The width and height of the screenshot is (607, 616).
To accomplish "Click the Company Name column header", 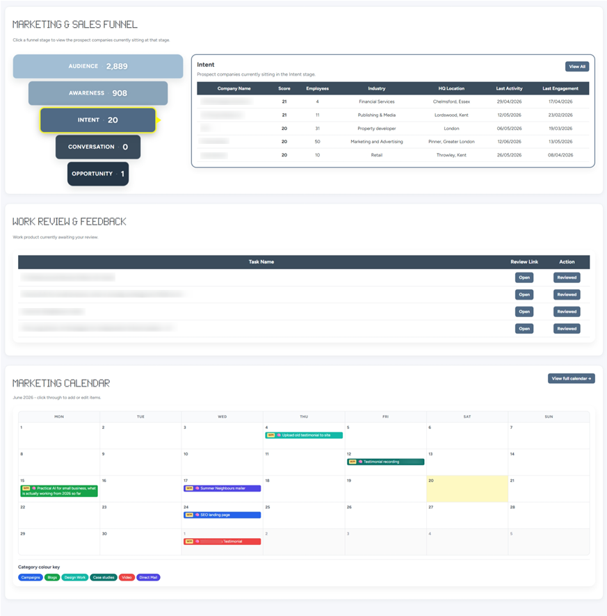I will pyautogui.click(x=234, y=88).
